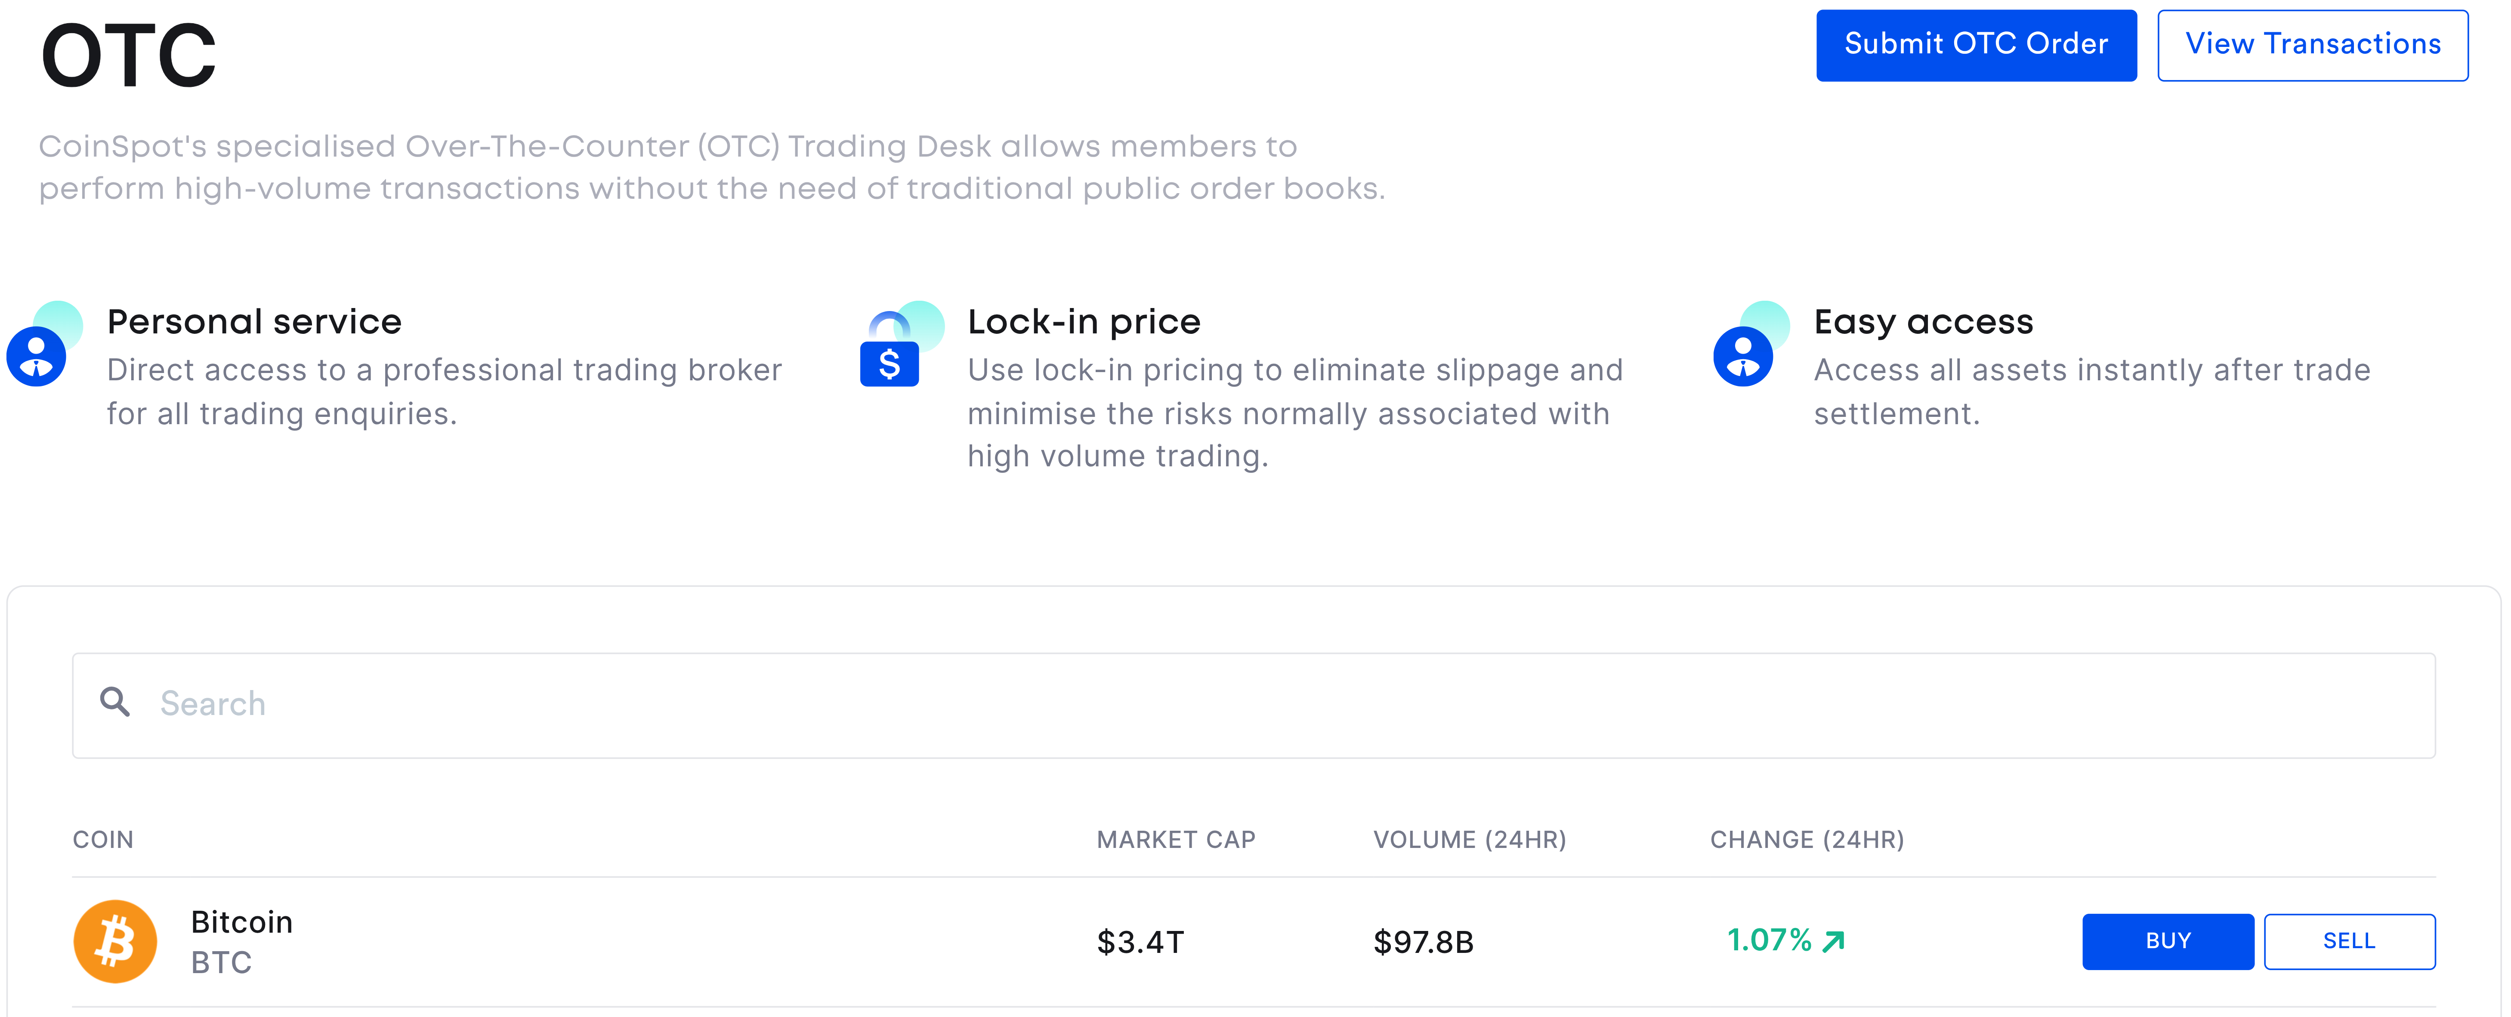Click the SELL button for Bitcoin
Image resolution: width=2511 pixels, height=1017 pixels.
point(2350,941)
